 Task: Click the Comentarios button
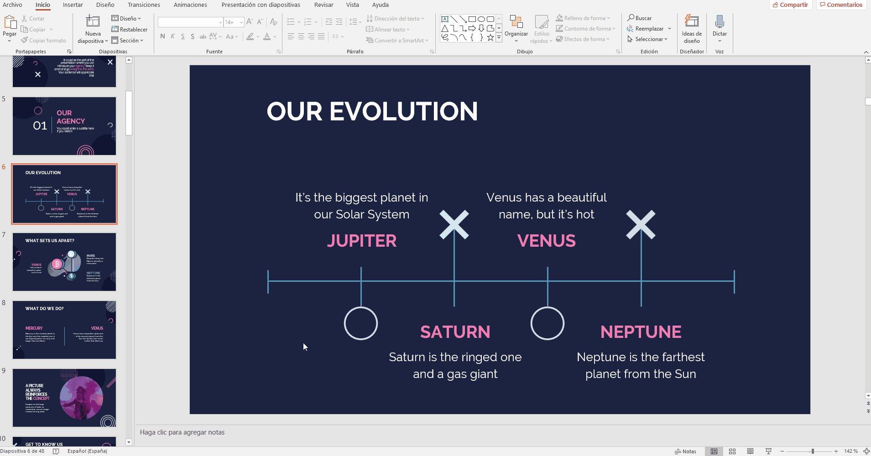(841, 5)
